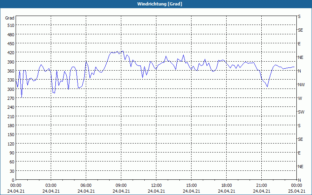312x195 pixels.
Task: Click the 300 y-axis value
Action: (x=11, y=89)
